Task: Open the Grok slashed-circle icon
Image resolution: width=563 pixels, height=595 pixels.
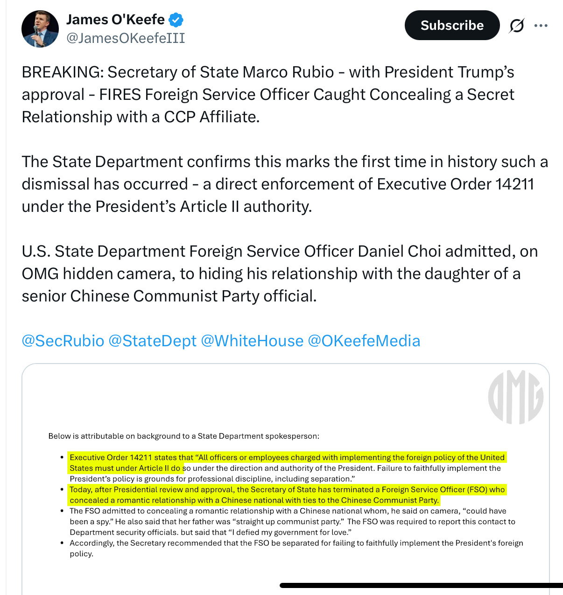Action: (516, 26)
